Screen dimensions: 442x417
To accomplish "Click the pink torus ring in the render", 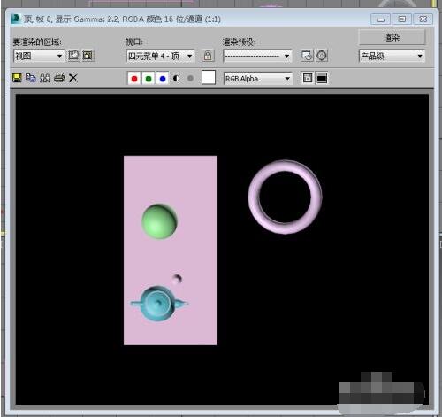I will pyautogui.click(x=286, y=197).
